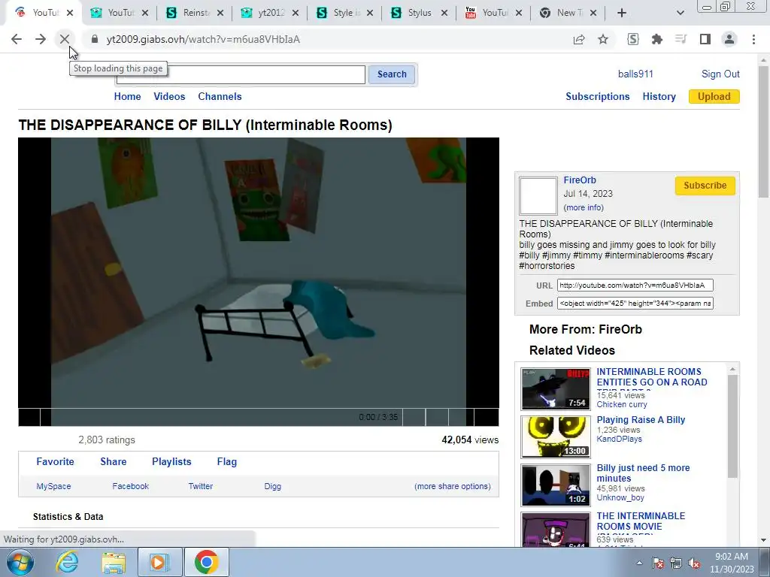Image resolution: width=770 pixels, height=577 pixels.
Task: Open the Chrome three-dot menu
Action: [753, 39]
